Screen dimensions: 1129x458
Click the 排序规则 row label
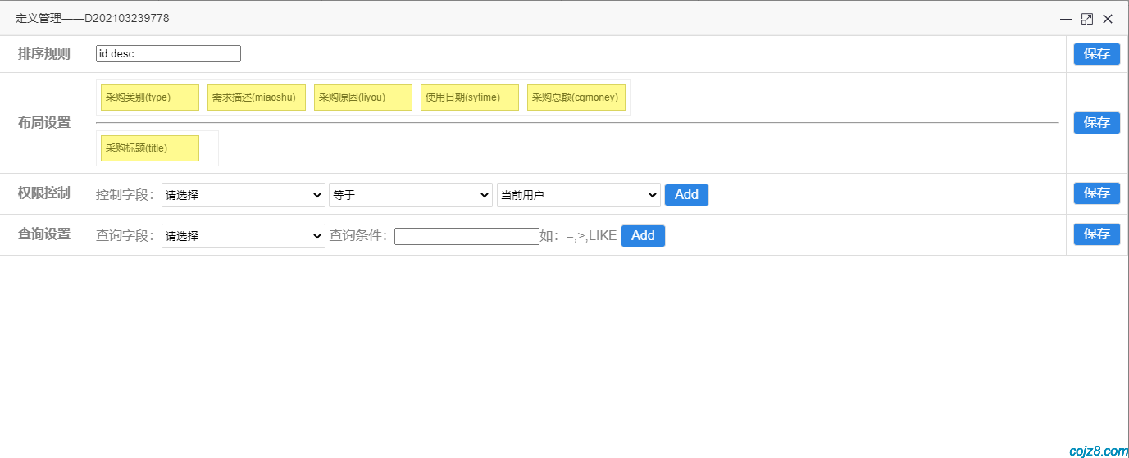click(x=44, y=54)
